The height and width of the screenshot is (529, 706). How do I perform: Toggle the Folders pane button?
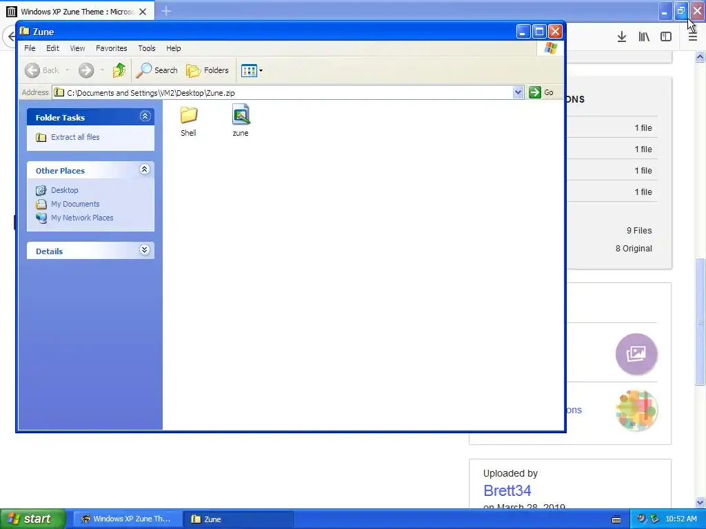[208, 70]
